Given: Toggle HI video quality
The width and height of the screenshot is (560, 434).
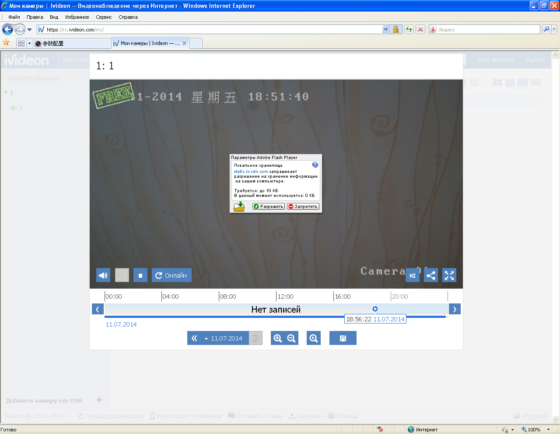Looking at the screenshot, I should pyautogui.click(x=413, y=276).
